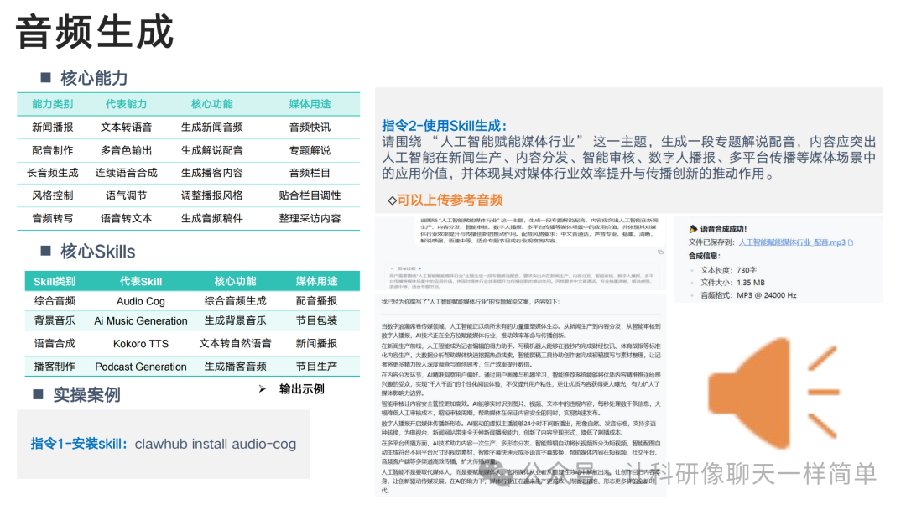Click the arrow bullet before 输出示例
The height and width of the screenshot is (510, 906).
pos(263,388)
